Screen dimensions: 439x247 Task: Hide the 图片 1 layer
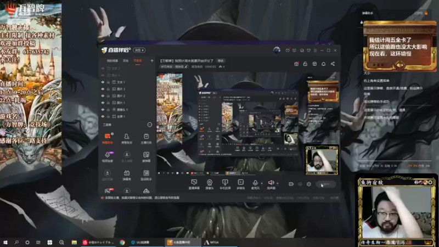[x=103, y=103]
